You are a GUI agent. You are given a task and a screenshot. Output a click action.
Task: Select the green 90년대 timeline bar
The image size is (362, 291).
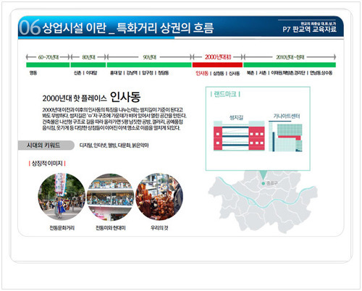149,64
